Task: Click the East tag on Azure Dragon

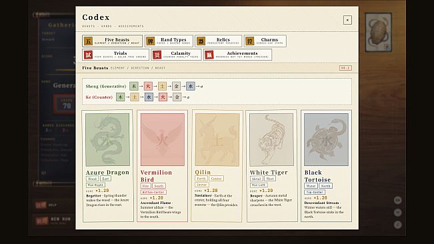Action: [x=105, y=179]
